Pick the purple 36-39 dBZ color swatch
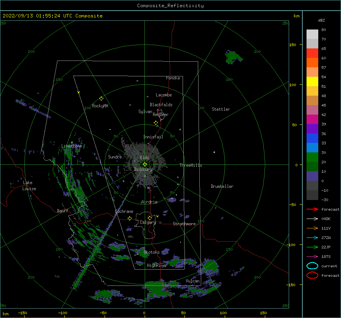341x318 pixels. [x=312, y=129]
